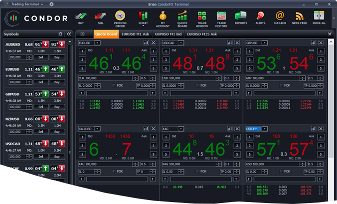The width and height of the screenshot is (337, 204).
Task: Open the GBPUSD symbol dropdown
Action: pos(265,43)
